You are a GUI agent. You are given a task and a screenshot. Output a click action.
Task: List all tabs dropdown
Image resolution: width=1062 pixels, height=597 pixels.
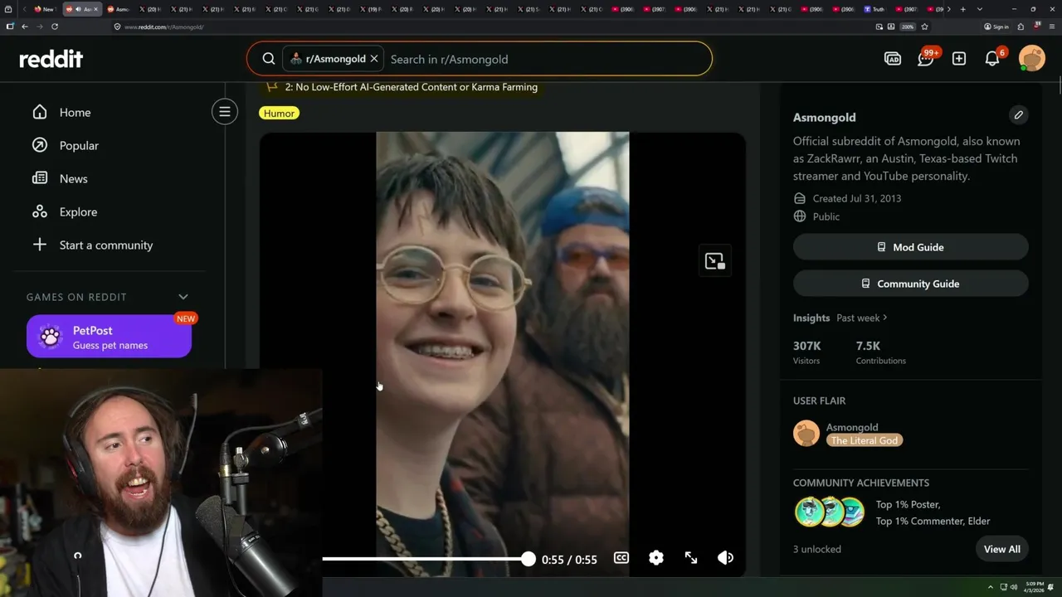[x=980, y=9]
